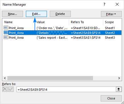Viewport: 124px width, 104px height.
Task: Open the Filter dropdown menu
Action: [x=111, y=14]
